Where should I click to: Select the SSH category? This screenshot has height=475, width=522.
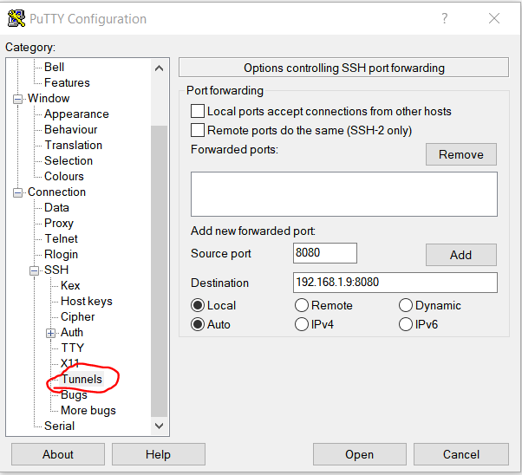click(x=56, y=270)
